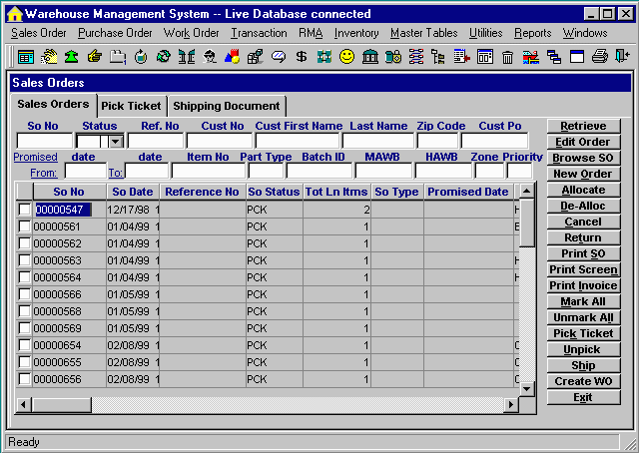
Task: Click into the So No search field
Action: coord(44,142)
